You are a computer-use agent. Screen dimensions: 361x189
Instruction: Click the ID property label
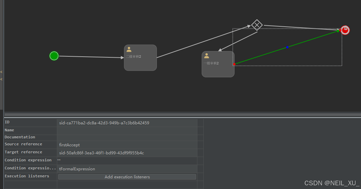pos(7,122)
